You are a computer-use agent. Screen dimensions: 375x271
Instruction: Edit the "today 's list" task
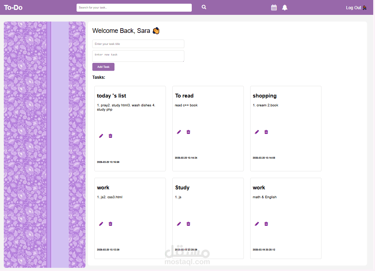pyautogui.click(x=101, y=136)
